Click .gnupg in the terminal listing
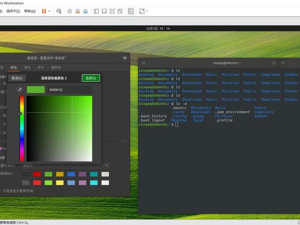This screenshot has width=300, height=225. [x=197, y=116]
